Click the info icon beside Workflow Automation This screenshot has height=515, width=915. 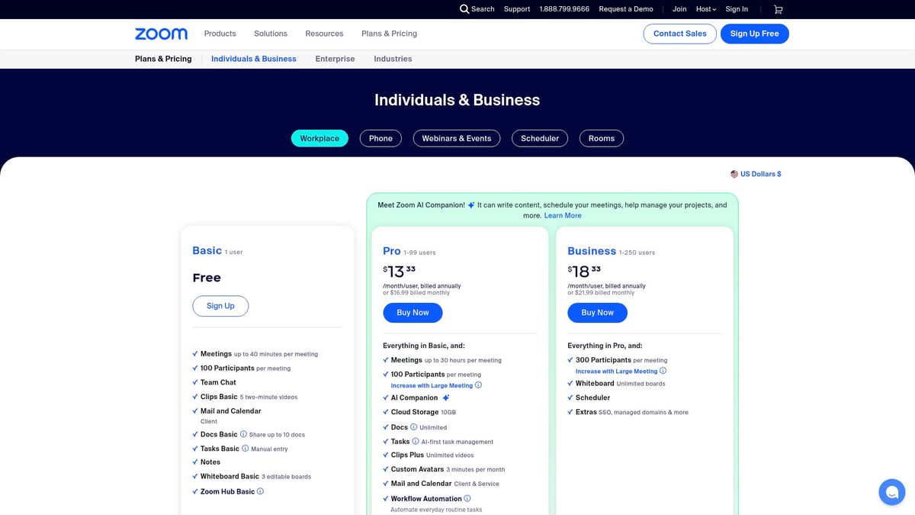coord(468,498)
